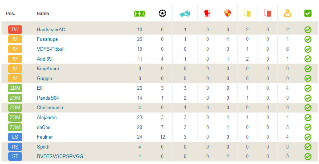Click the soccer ball goals icon
The image size is (319, 164).
162,14
